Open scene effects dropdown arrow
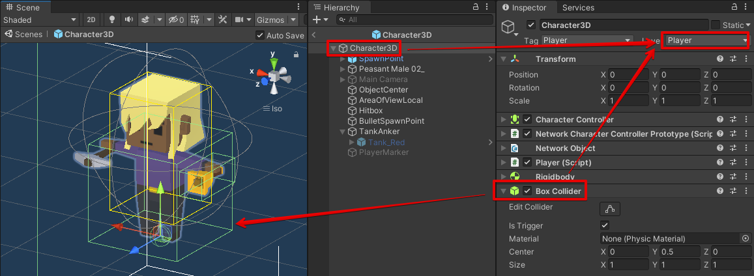Screen dimensions: 754x276 point(159,20)
